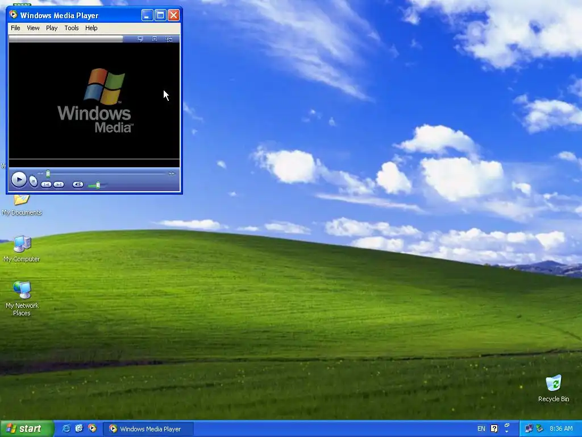Screen dimensions: 582x437
Task: Select the My Computer desktop icon
Action: pos(22,249)
